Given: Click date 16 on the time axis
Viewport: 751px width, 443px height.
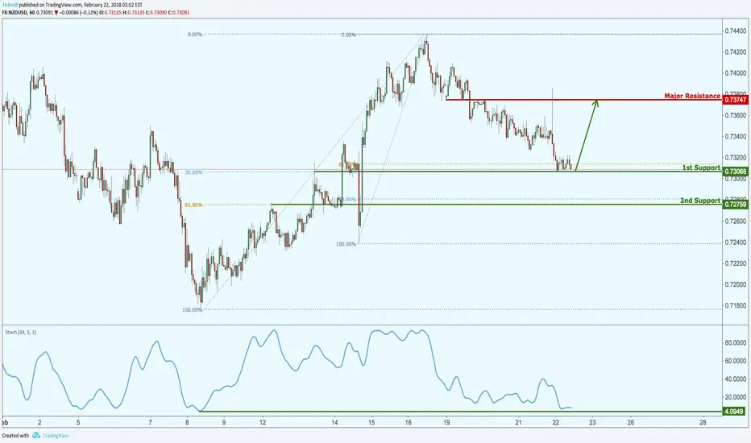Looking at the screenshot, I should coord(408,423).
